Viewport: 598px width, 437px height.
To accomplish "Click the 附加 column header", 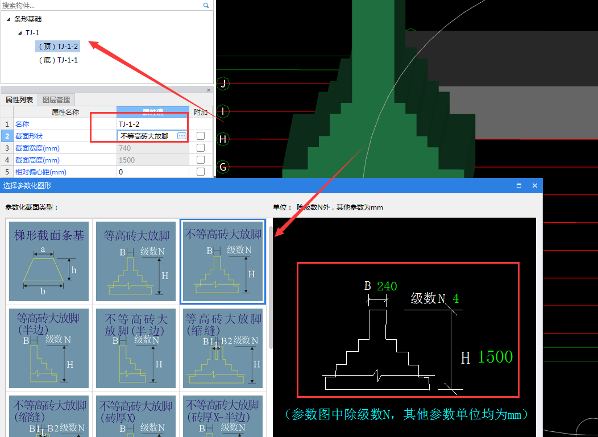I will [x=201, y=112].
